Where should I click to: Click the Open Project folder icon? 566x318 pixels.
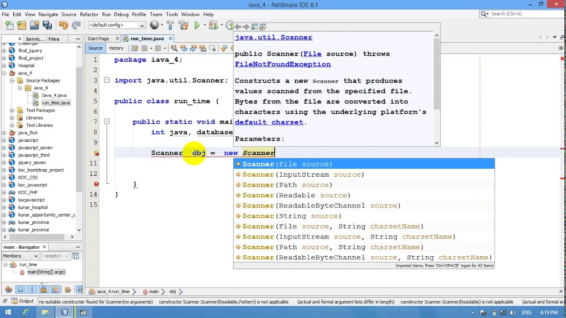coord(34,25)
